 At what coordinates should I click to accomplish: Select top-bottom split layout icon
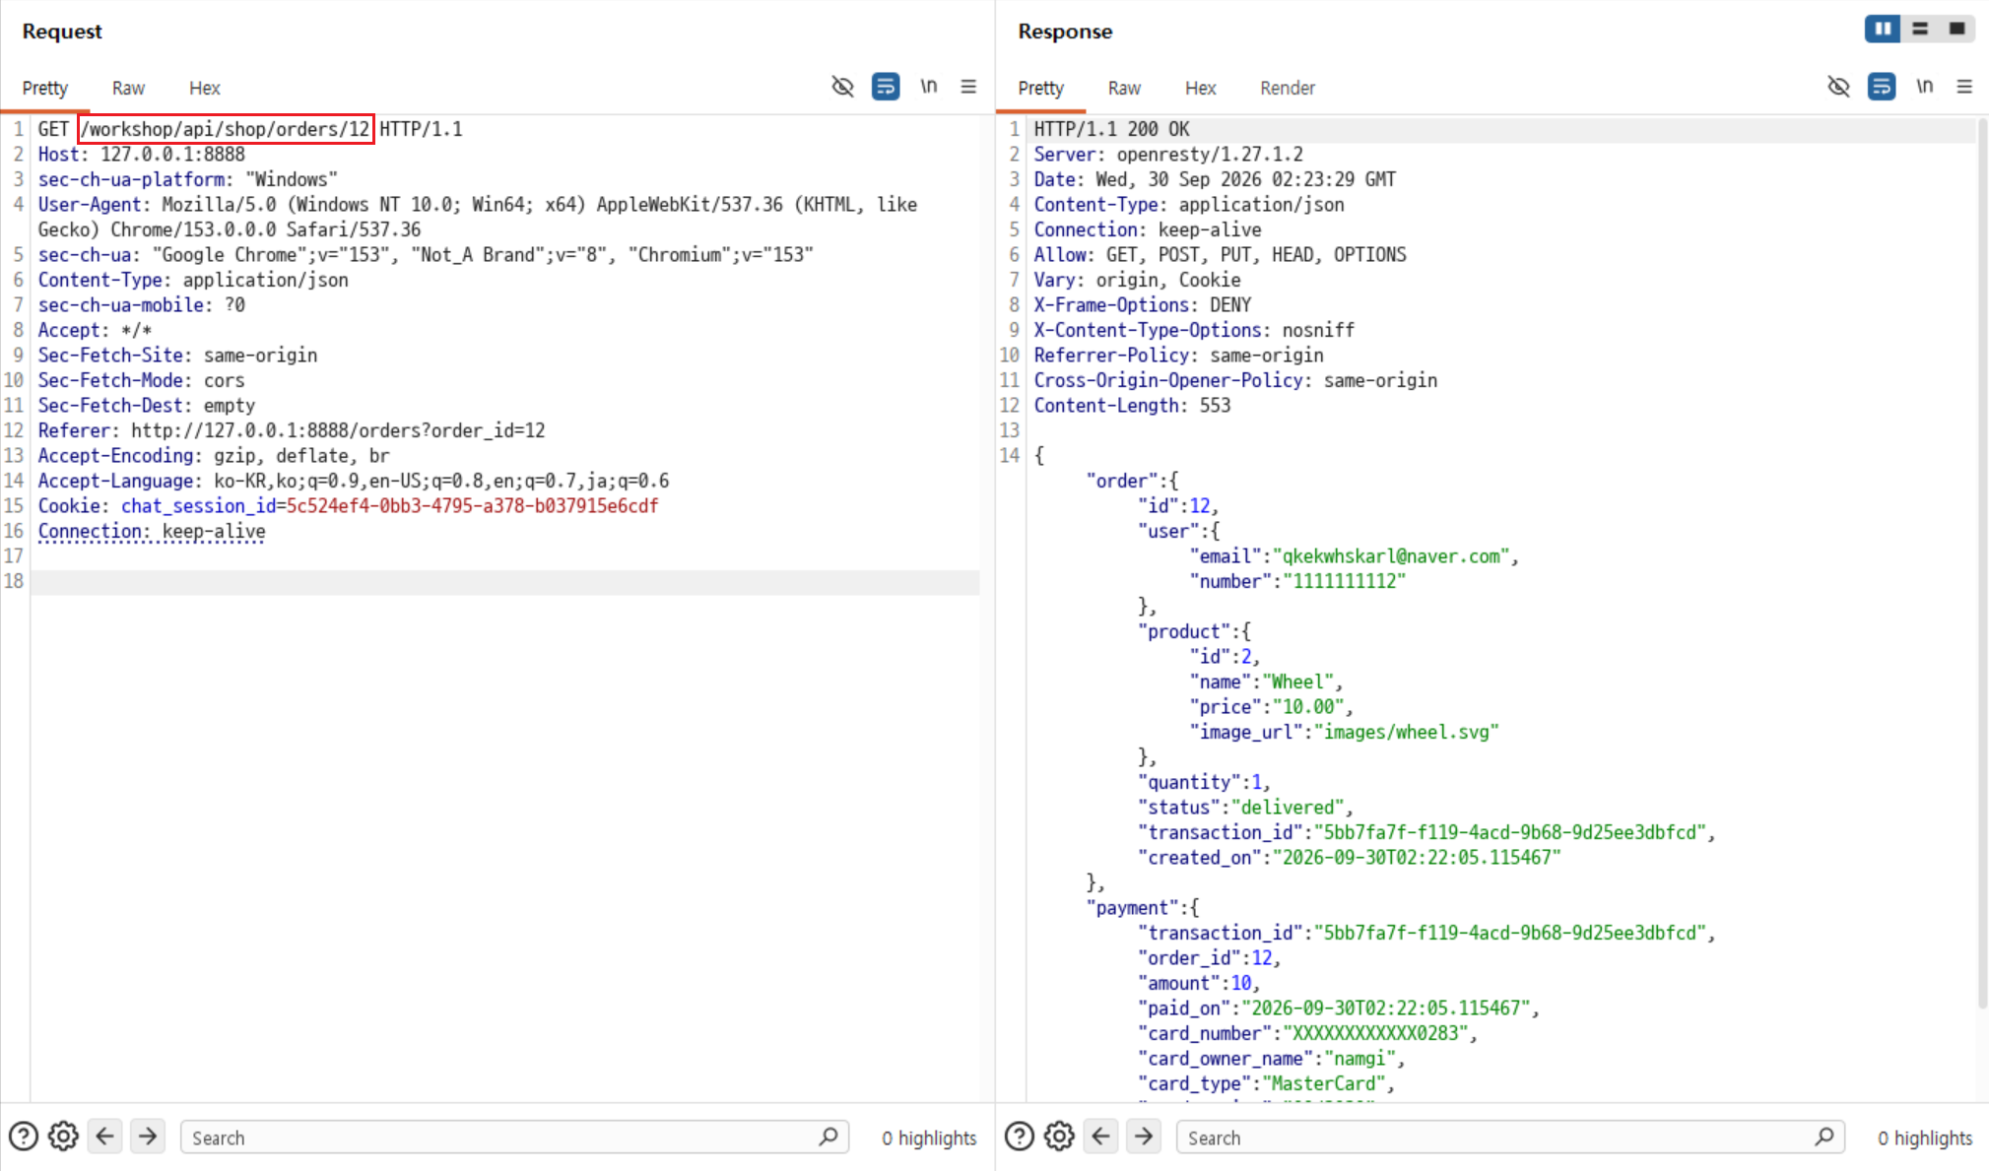(1920, 29)
